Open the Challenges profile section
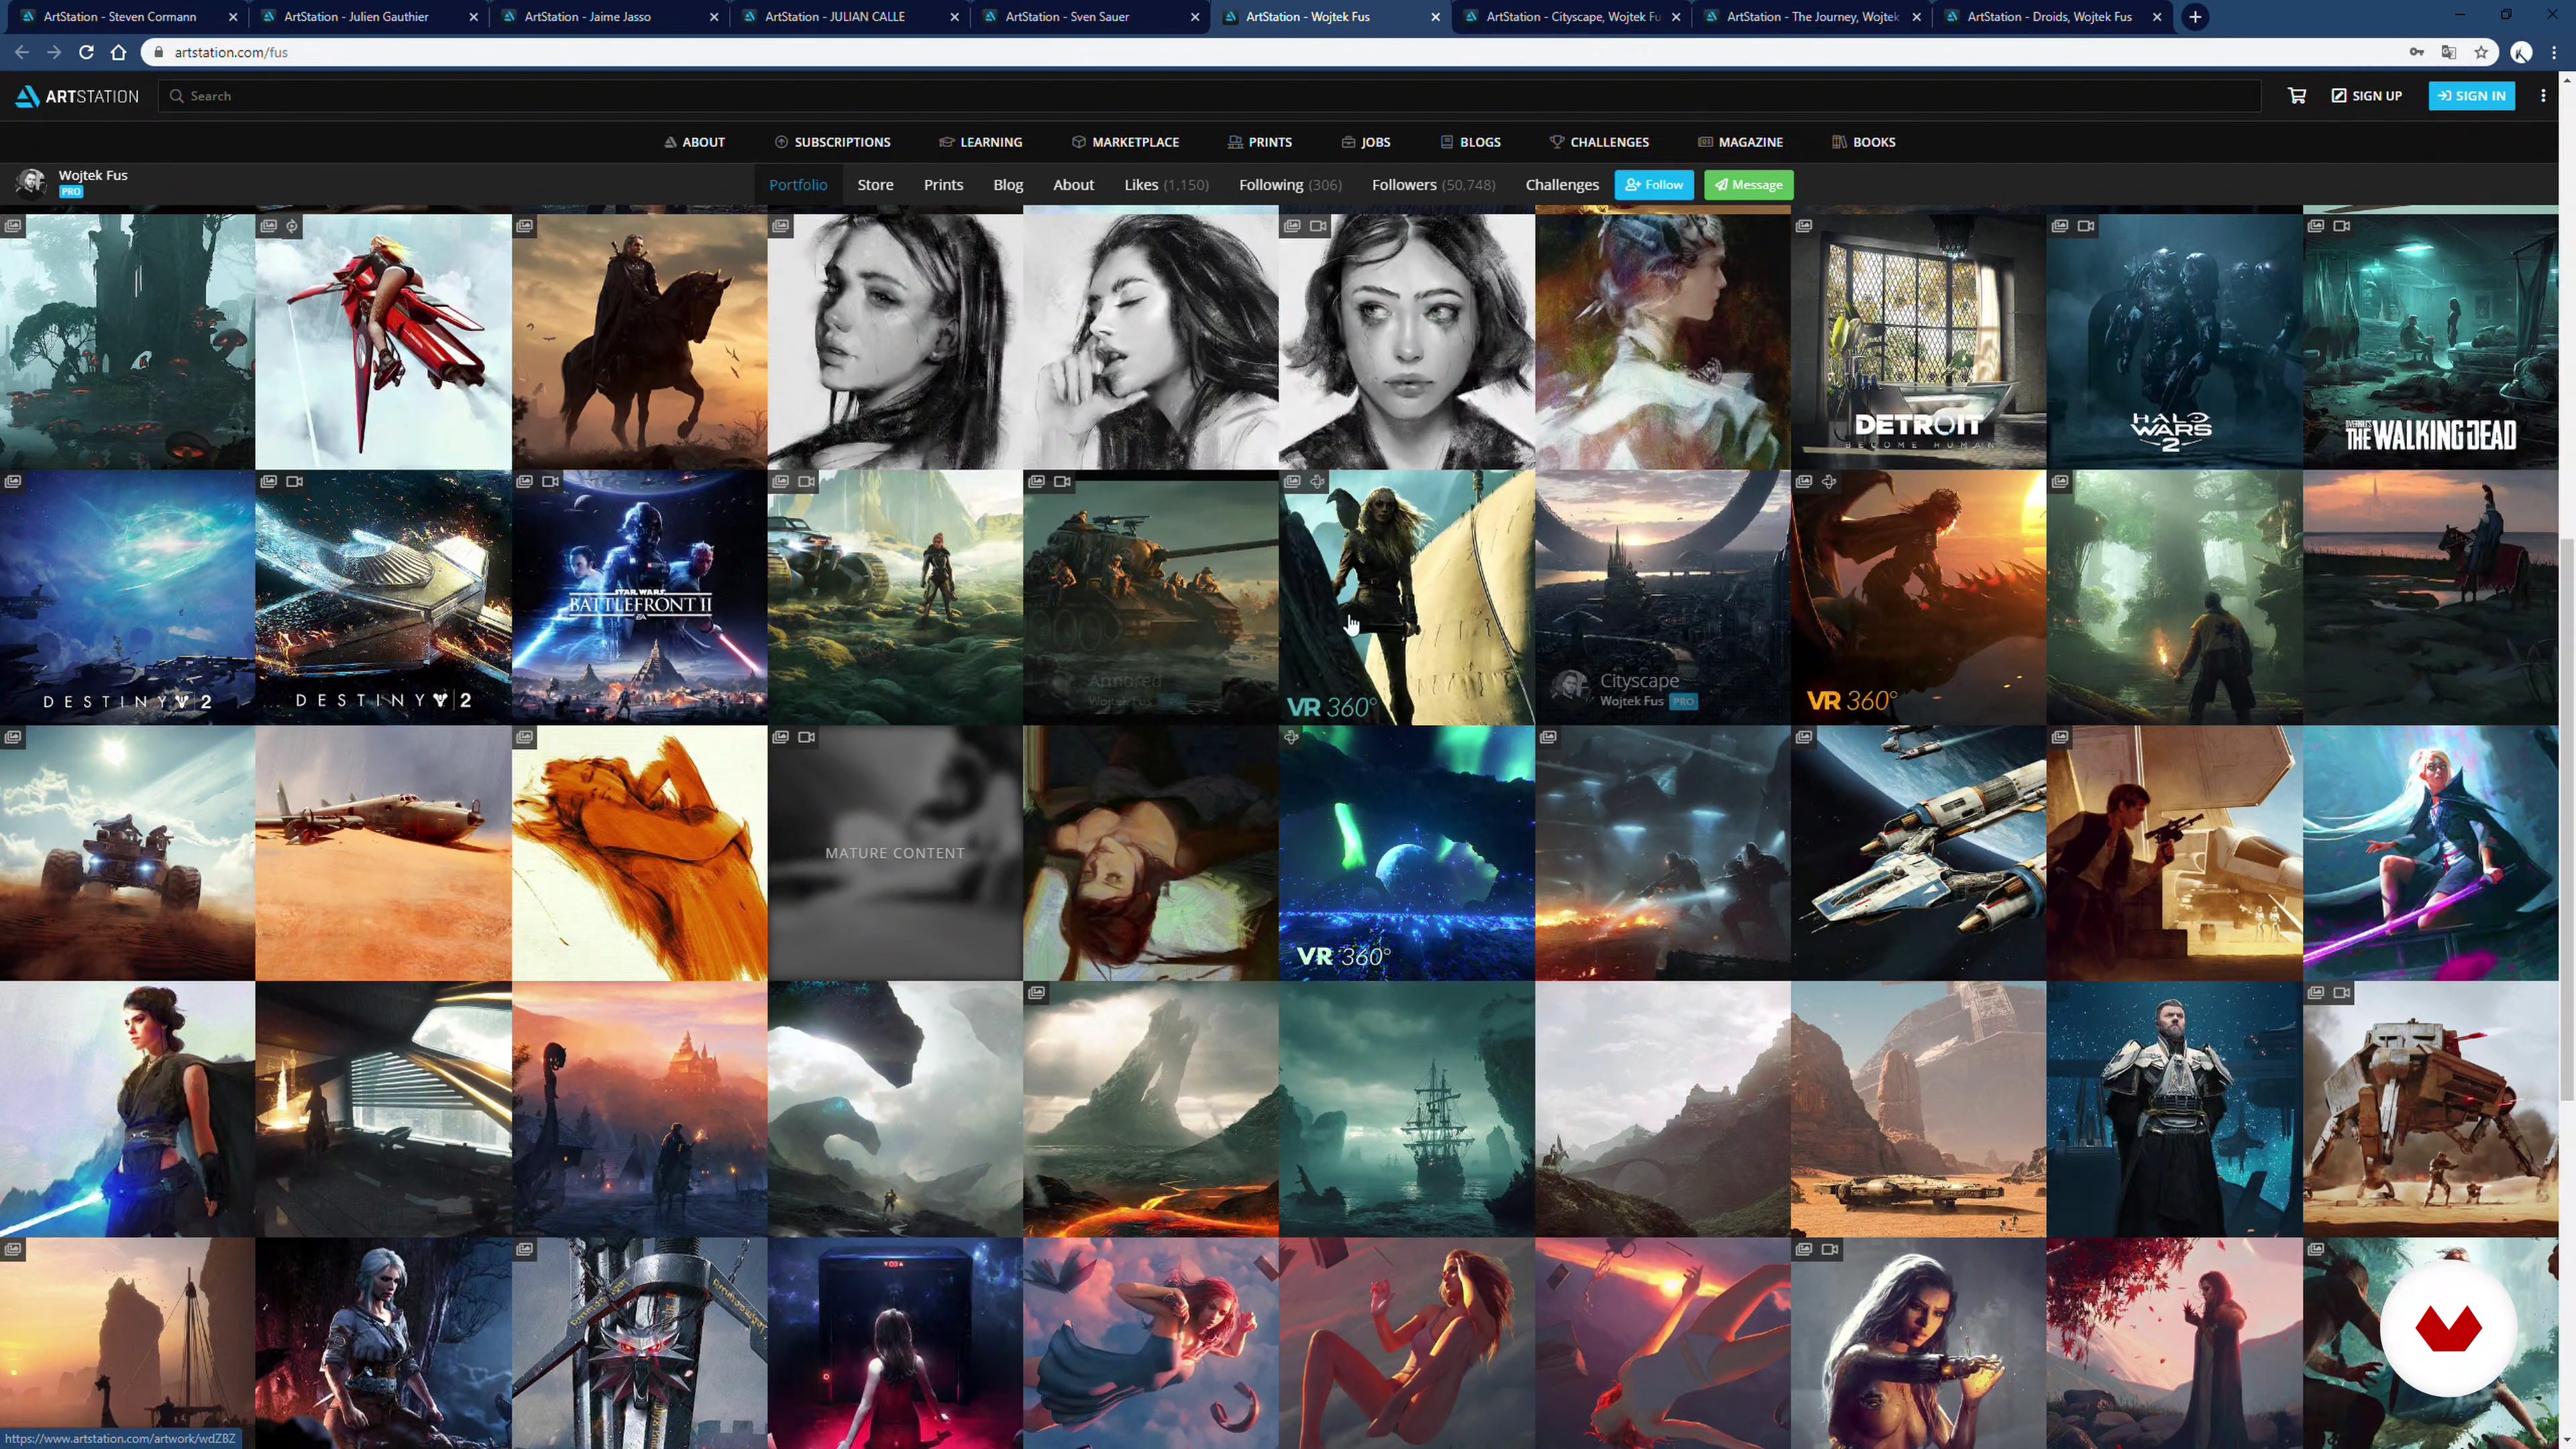The image size is (2576, 1449). point(1562,185)
